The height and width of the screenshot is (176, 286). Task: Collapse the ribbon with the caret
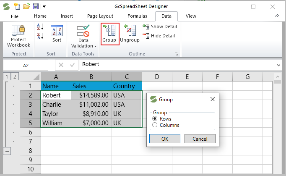pyautogui.click(x=277, y=16)
